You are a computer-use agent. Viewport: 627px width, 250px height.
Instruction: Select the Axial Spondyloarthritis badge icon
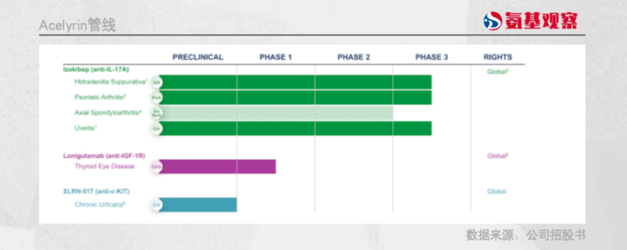tap(156, 113)
